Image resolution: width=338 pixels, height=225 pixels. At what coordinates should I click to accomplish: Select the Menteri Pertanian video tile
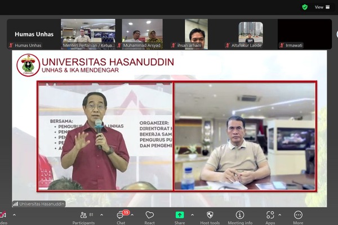coord(88,34)
